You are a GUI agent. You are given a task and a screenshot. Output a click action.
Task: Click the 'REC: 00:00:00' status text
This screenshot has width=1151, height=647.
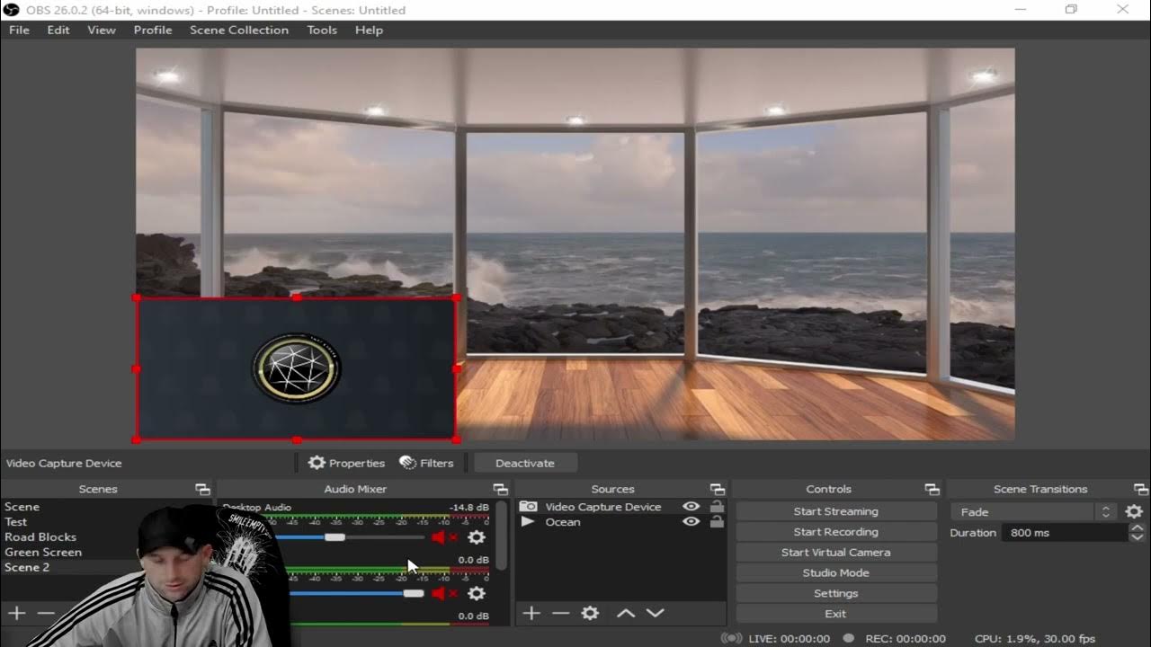[x=906, y=639]
